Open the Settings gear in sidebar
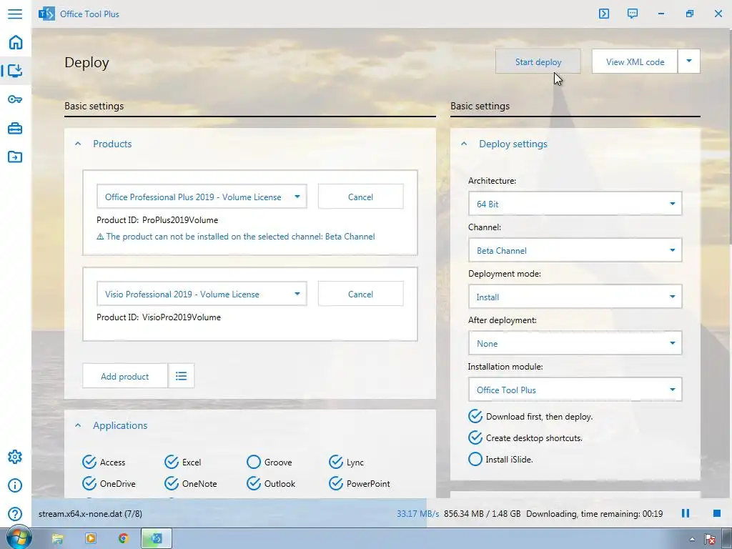 pos(15,457)
